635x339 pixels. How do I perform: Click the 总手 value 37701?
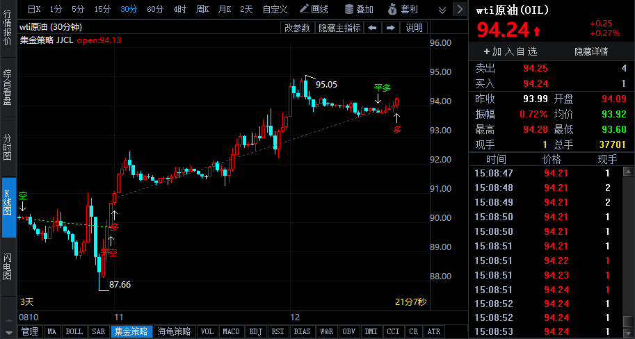[612, 144]
